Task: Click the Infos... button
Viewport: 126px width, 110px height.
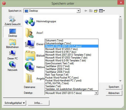Action: (x=38, y=103)
